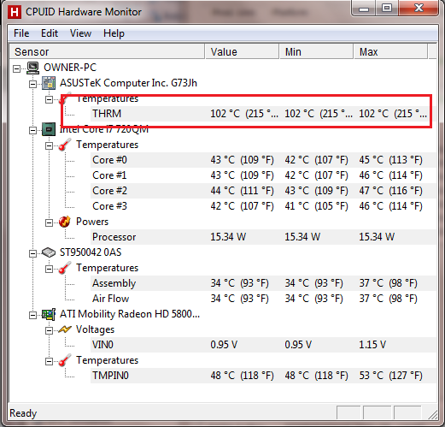
Task: Click the CPUID Hardware Monitor app icon
Action: (x=15, y=12)
